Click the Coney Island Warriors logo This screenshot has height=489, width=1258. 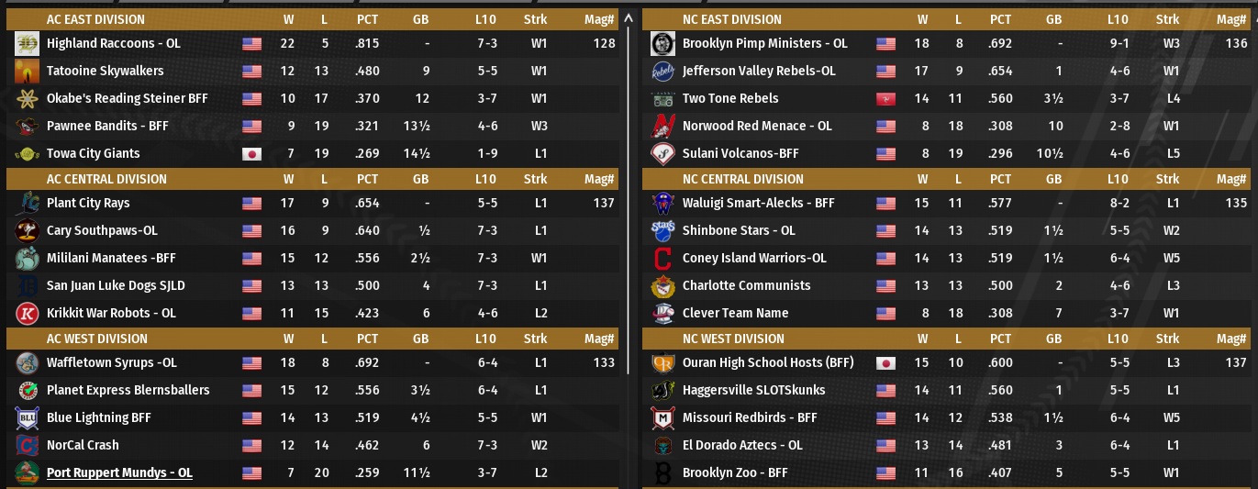(662, 258)
